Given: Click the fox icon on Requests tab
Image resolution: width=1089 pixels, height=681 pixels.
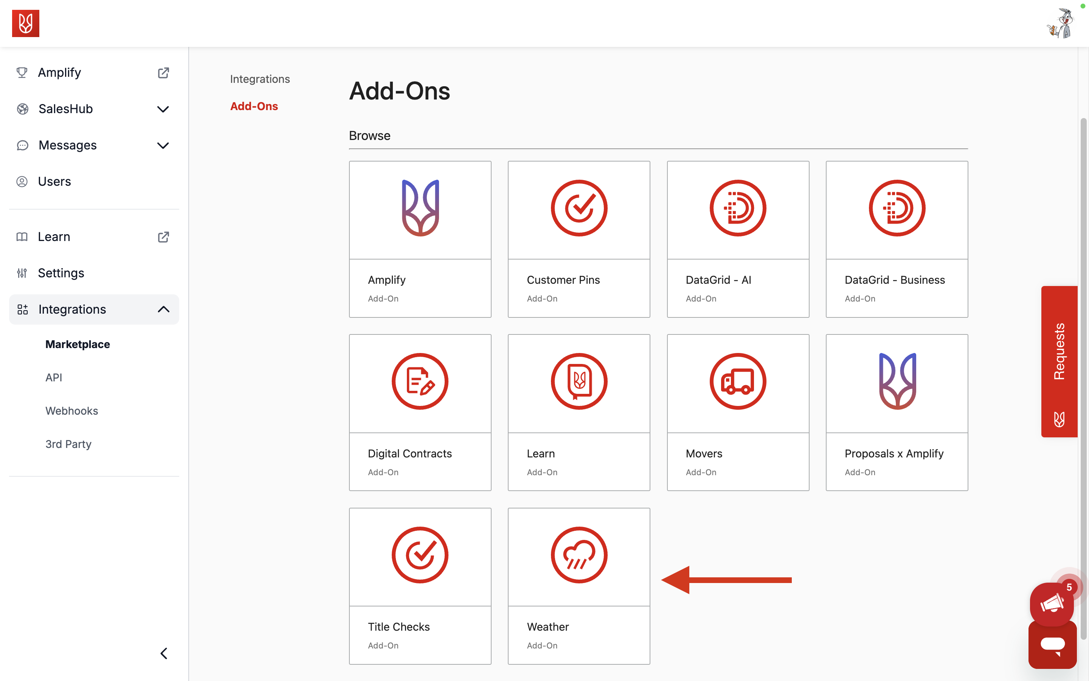Looking at the screenshot, I should [x=1059, y=419].
